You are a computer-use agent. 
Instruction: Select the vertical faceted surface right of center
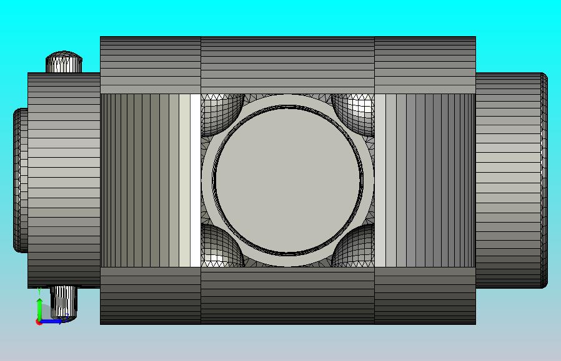(x=425, y=180)
